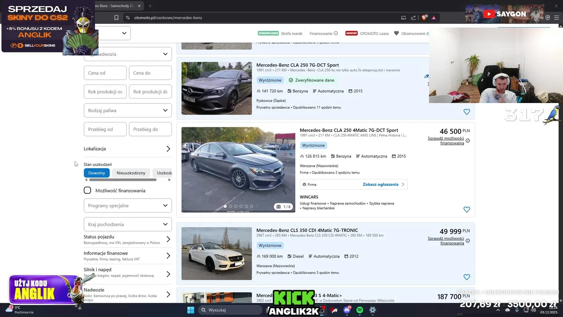
Task: Save the CLA 250 7G-DCT Sport listing to favorites
Action: 467,112
